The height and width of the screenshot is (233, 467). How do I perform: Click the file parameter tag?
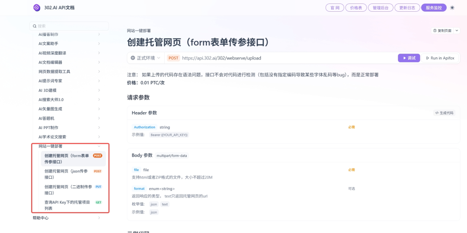pos(136,170)
